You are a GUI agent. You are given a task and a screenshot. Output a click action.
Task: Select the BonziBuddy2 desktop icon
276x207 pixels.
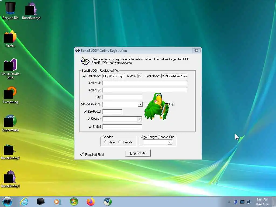click(10, 151)
